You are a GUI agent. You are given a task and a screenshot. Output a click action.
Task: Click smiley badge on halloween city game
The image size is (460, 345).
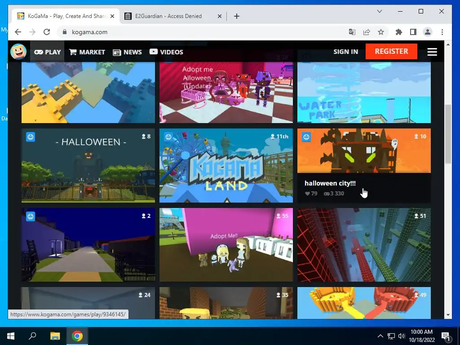click(306, 137)
